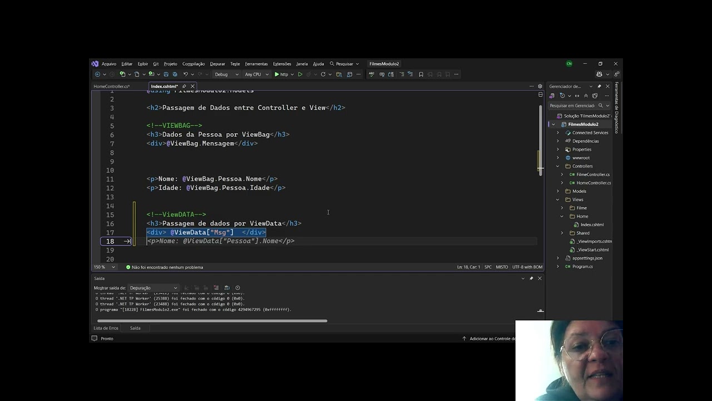This screenshot has width=712, height=401.
Task: Expand the Models folder
Action: [x=558, y=191]
